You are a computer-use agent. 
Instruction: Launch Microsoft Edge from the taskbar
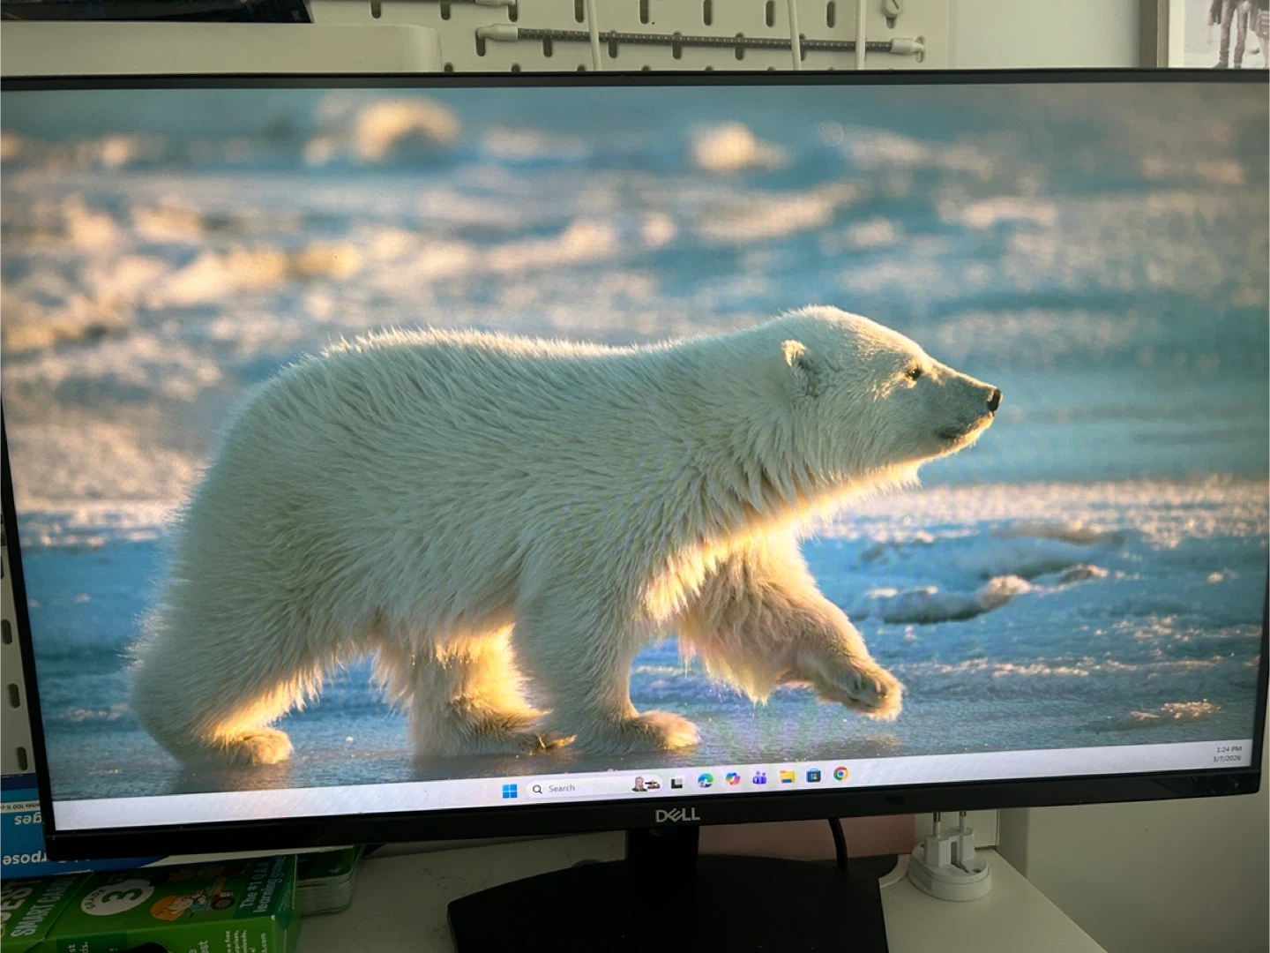705,780
